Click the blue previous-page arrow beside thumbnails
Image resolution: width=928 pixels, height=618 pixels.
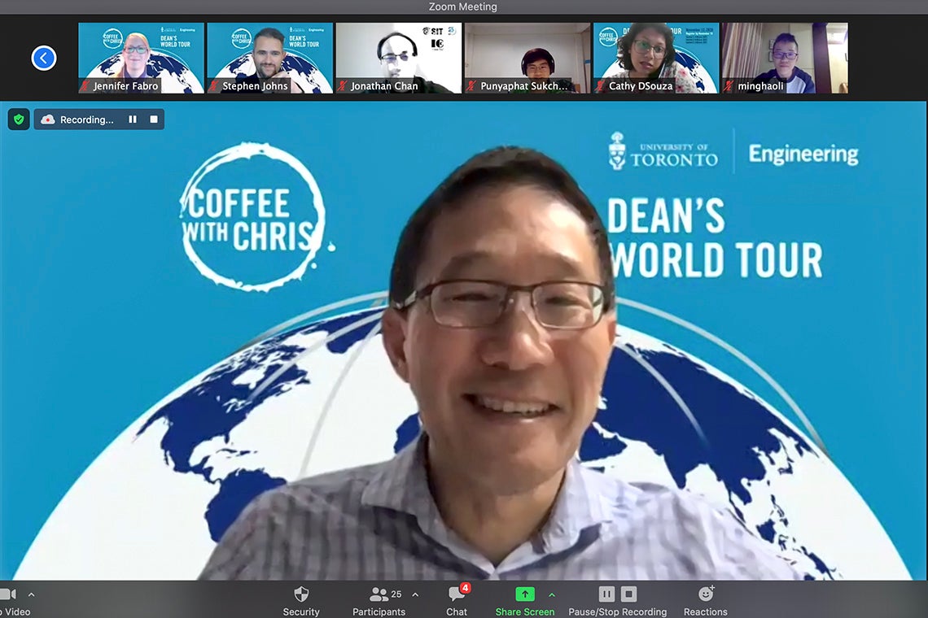point(43,58)
